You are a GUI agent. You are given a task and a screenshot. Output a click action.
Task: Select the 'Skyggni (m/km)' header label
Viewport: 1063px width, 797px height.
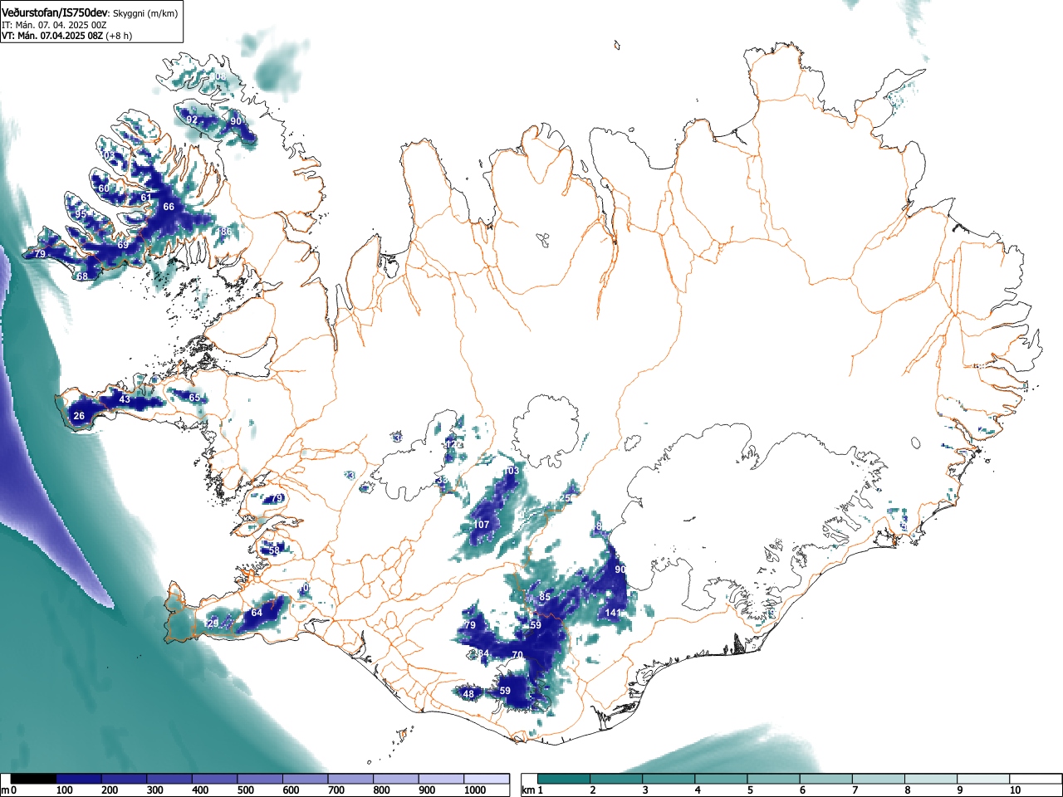point(145,13)
